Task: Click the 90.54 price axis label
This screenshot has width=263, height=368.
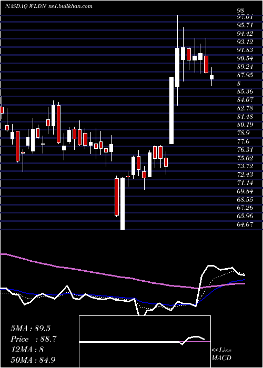Action: pos(245,58)
